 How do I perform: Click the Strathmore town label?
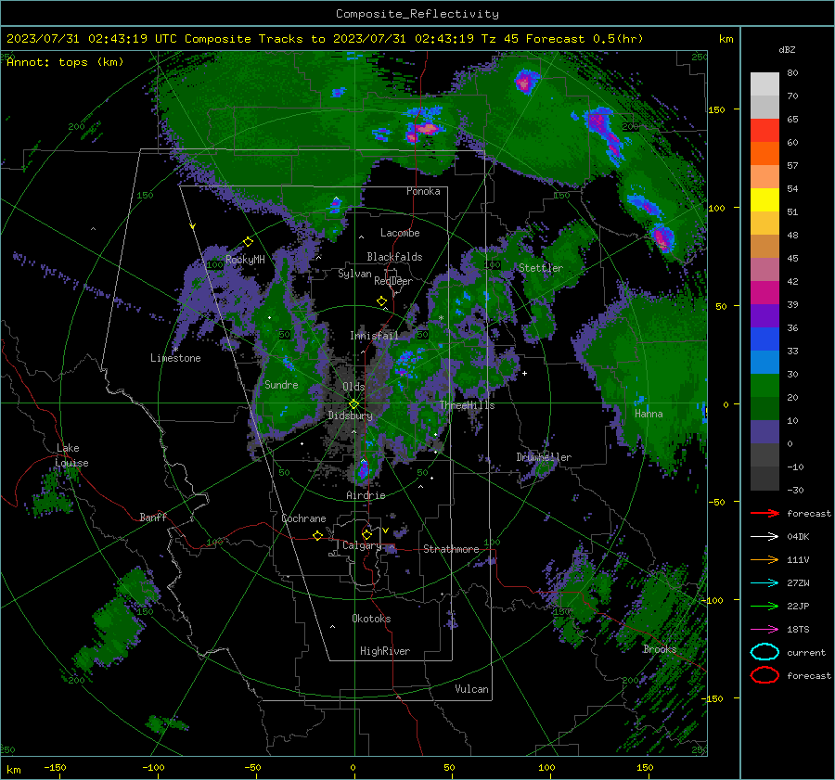tap(451, 549)
